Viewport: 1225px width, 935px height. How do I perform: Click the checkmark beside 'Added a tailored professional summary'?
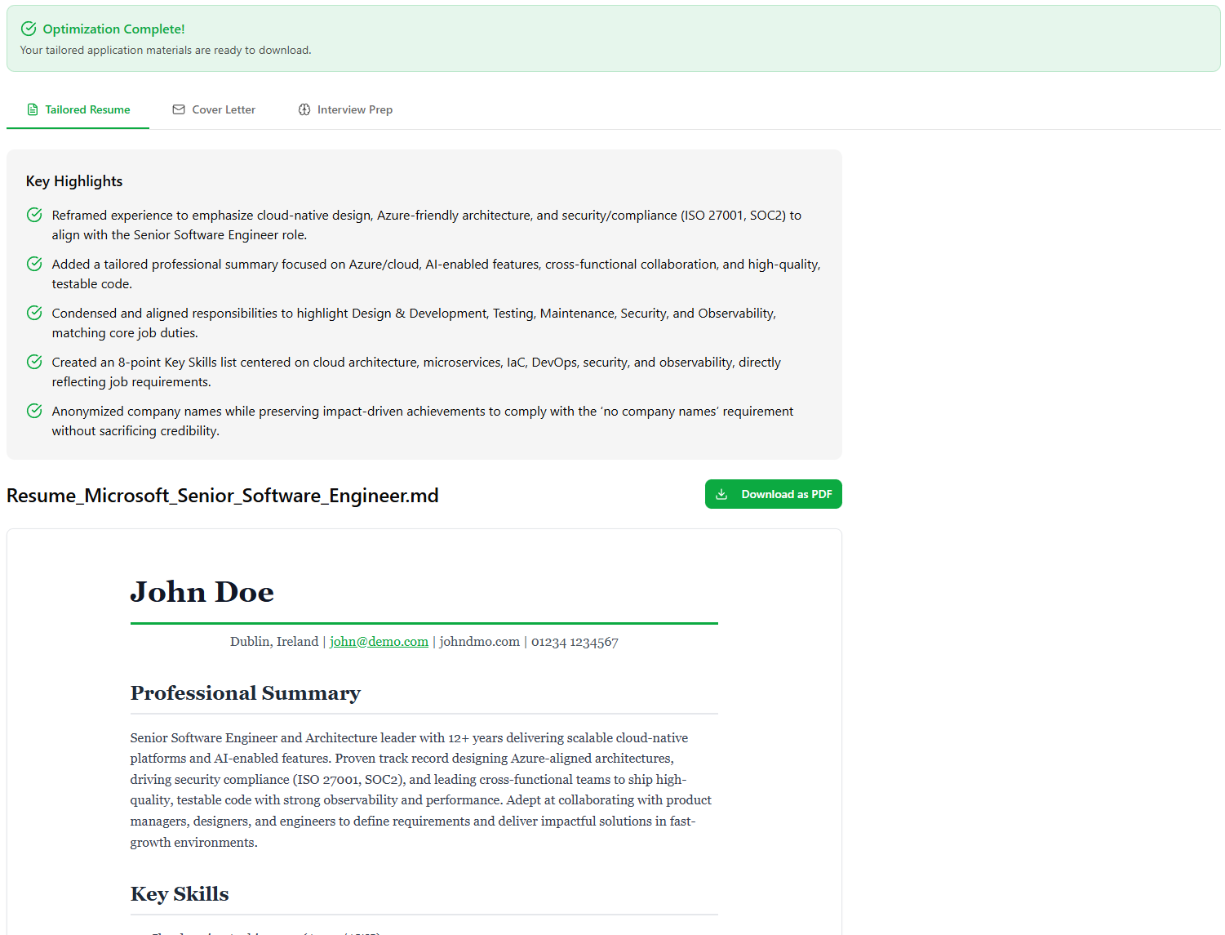click(x=34, y=264)
